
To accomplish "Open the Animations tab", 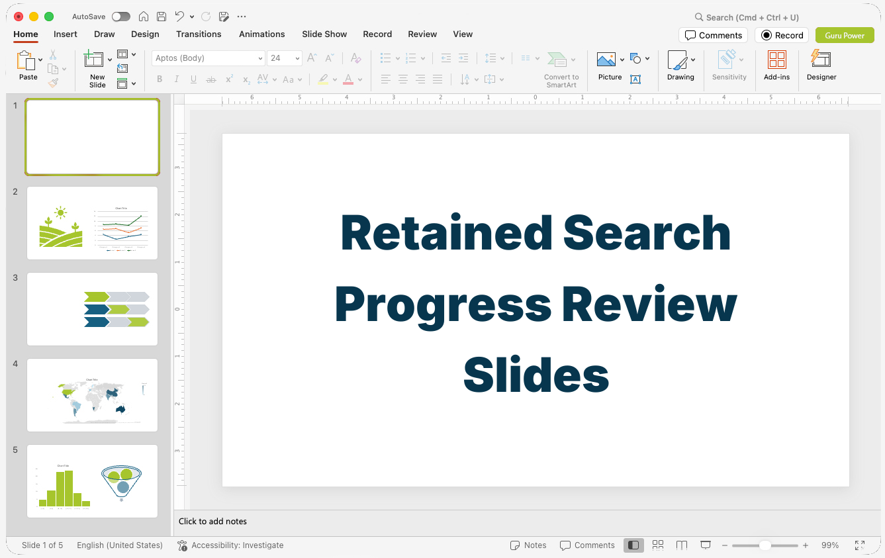I will click(x=262, y=34).
